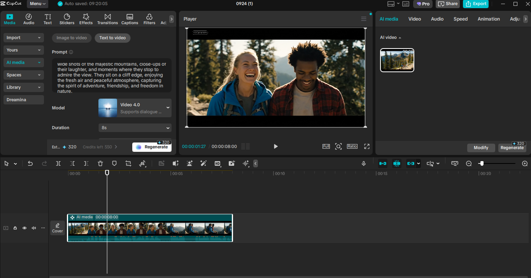Click the Export button
The image size is (531, 278).
coord(475,4)
